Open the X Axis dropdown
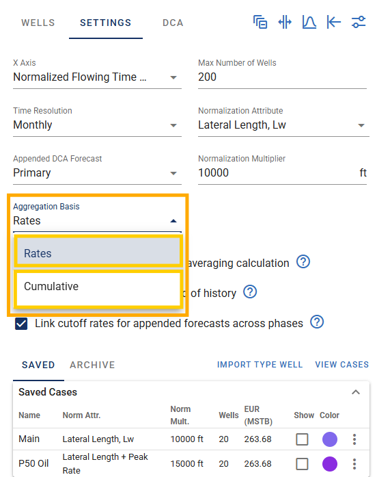The height and width of the screenshot is (477, 377). (97, 77)
